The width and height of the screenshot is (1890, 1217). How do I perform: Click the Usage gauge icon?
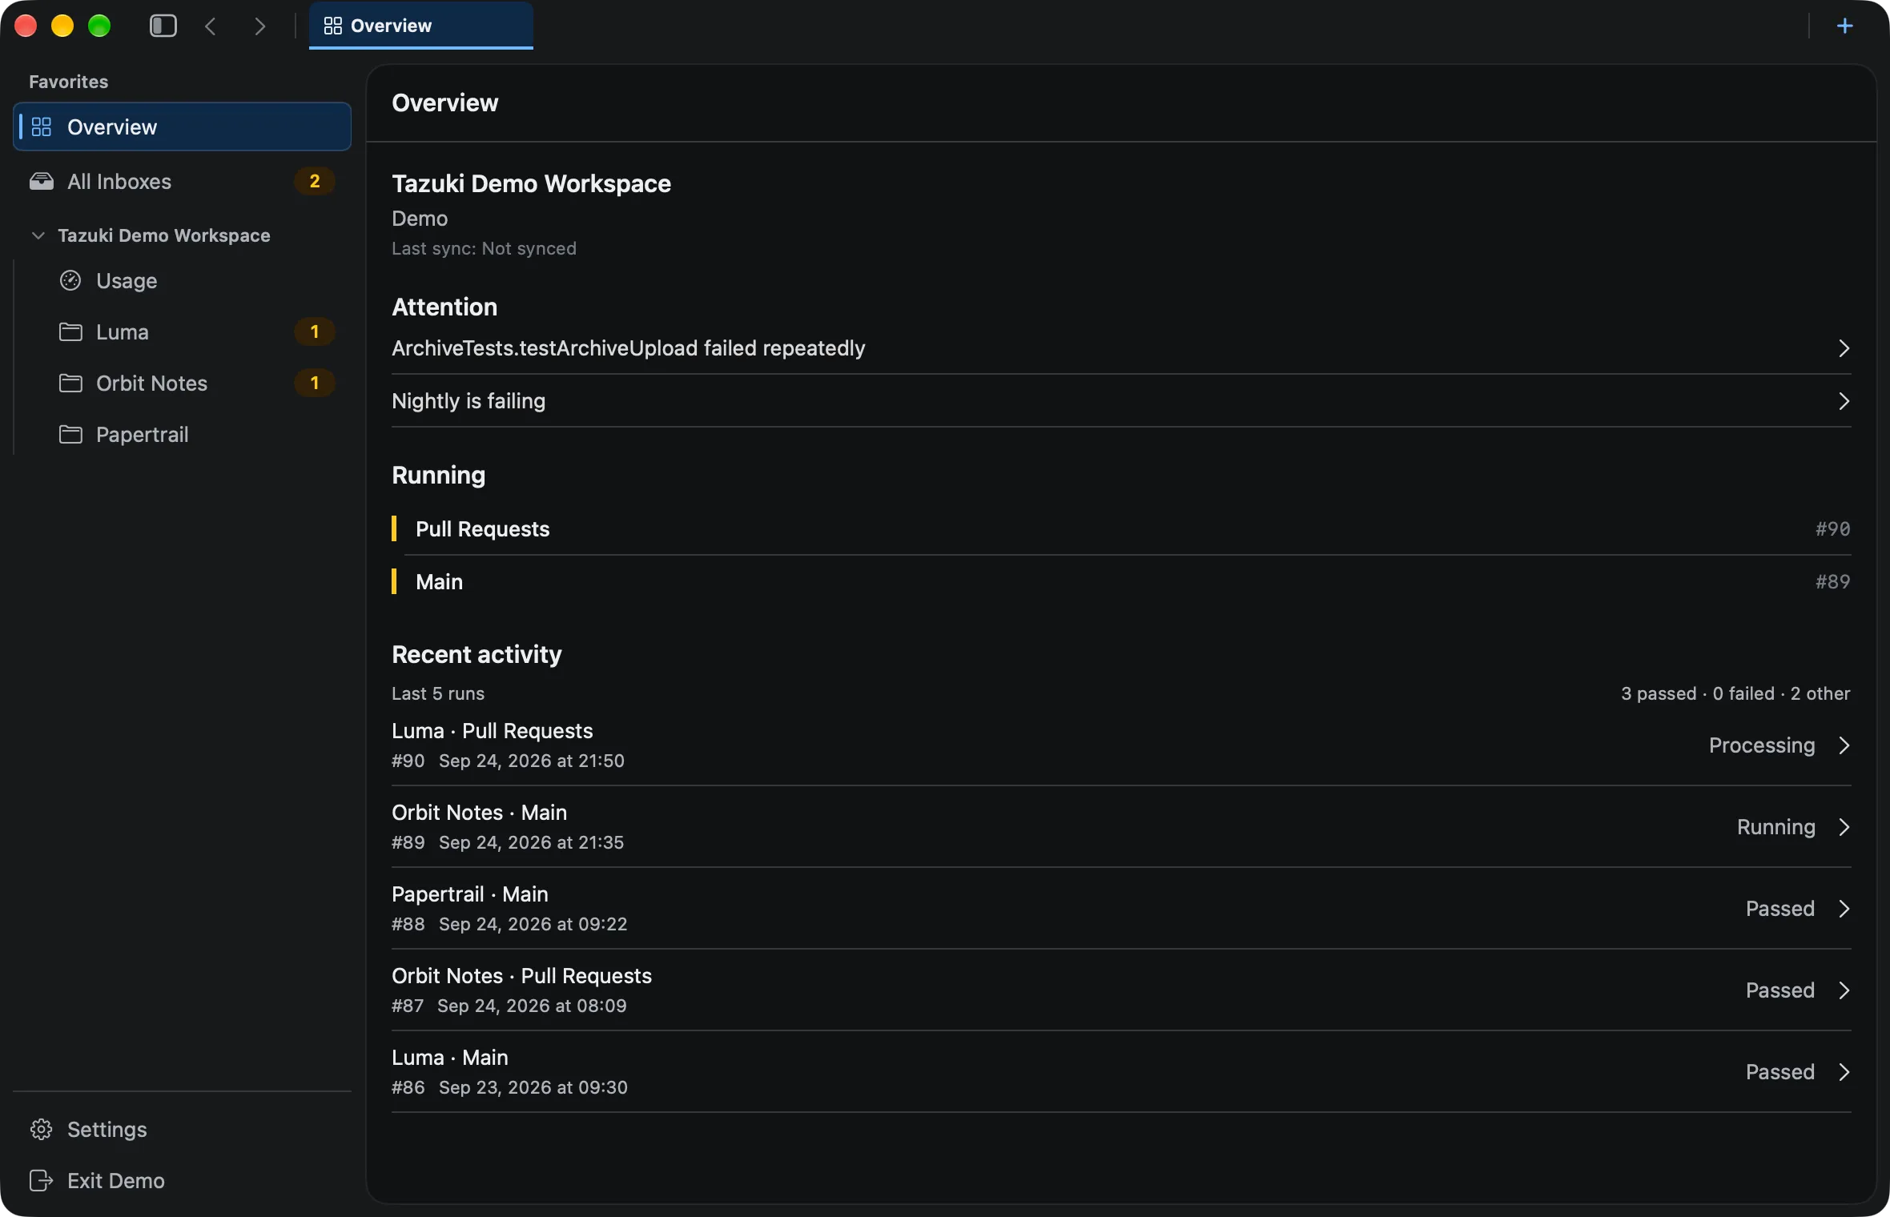[x=70, y=280]
